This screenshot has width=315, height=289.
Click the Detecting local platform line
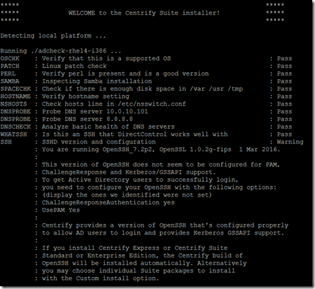pos(53,36)
